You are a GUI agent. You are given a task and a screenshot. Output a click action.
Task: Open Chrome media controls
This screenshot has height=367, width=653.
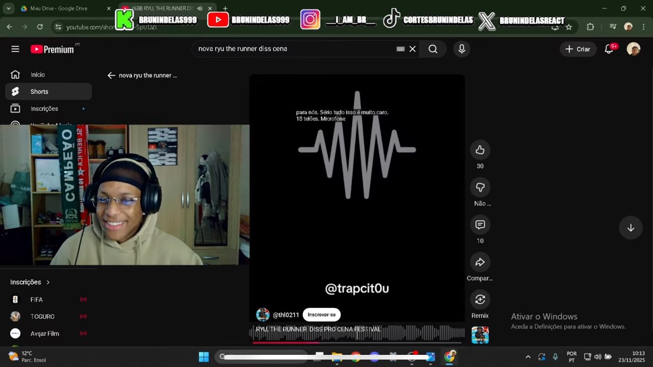[613, 27]
